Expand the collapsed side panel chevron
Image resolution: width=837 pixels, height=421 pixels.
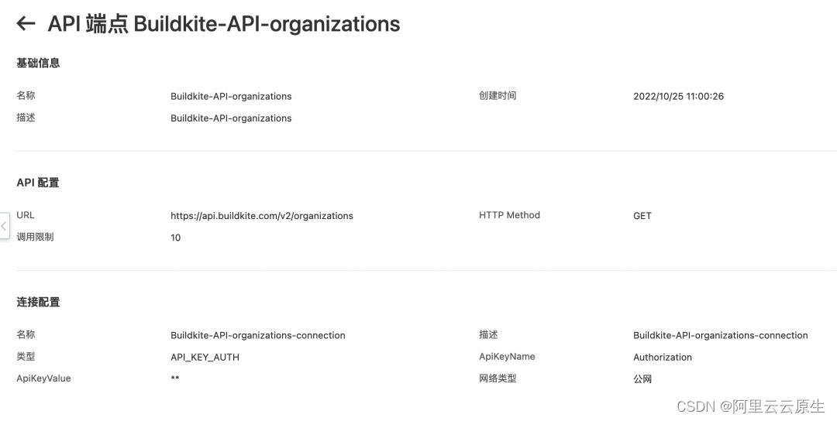click(5, 226)
